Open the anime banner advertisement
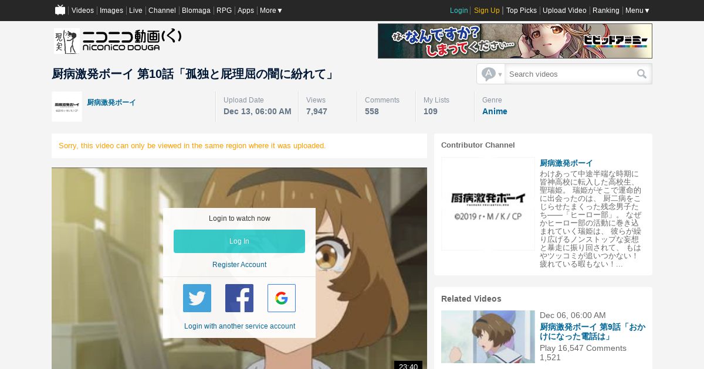The width and height of the screenshot is (704, 369). [515, 41]
